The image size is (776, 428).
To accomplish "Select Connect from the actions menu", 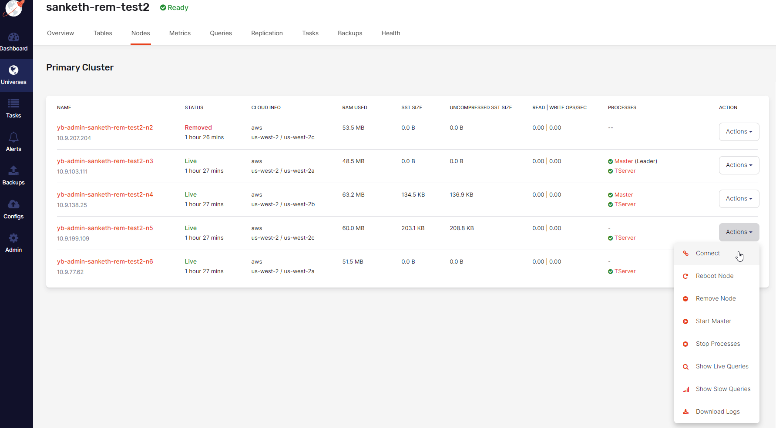I will (x=708, y=254).
